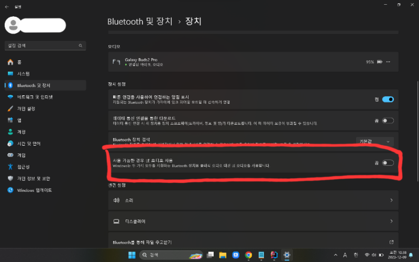The height and width of the screenshot is (262, 419).
Task: Show hidden system tray icons
Action: (x=336, y=255)
